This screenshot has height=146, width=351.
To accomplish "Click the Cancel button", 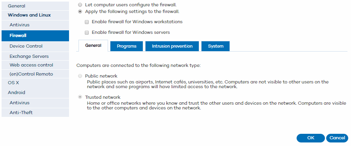I will pos(337,138).
